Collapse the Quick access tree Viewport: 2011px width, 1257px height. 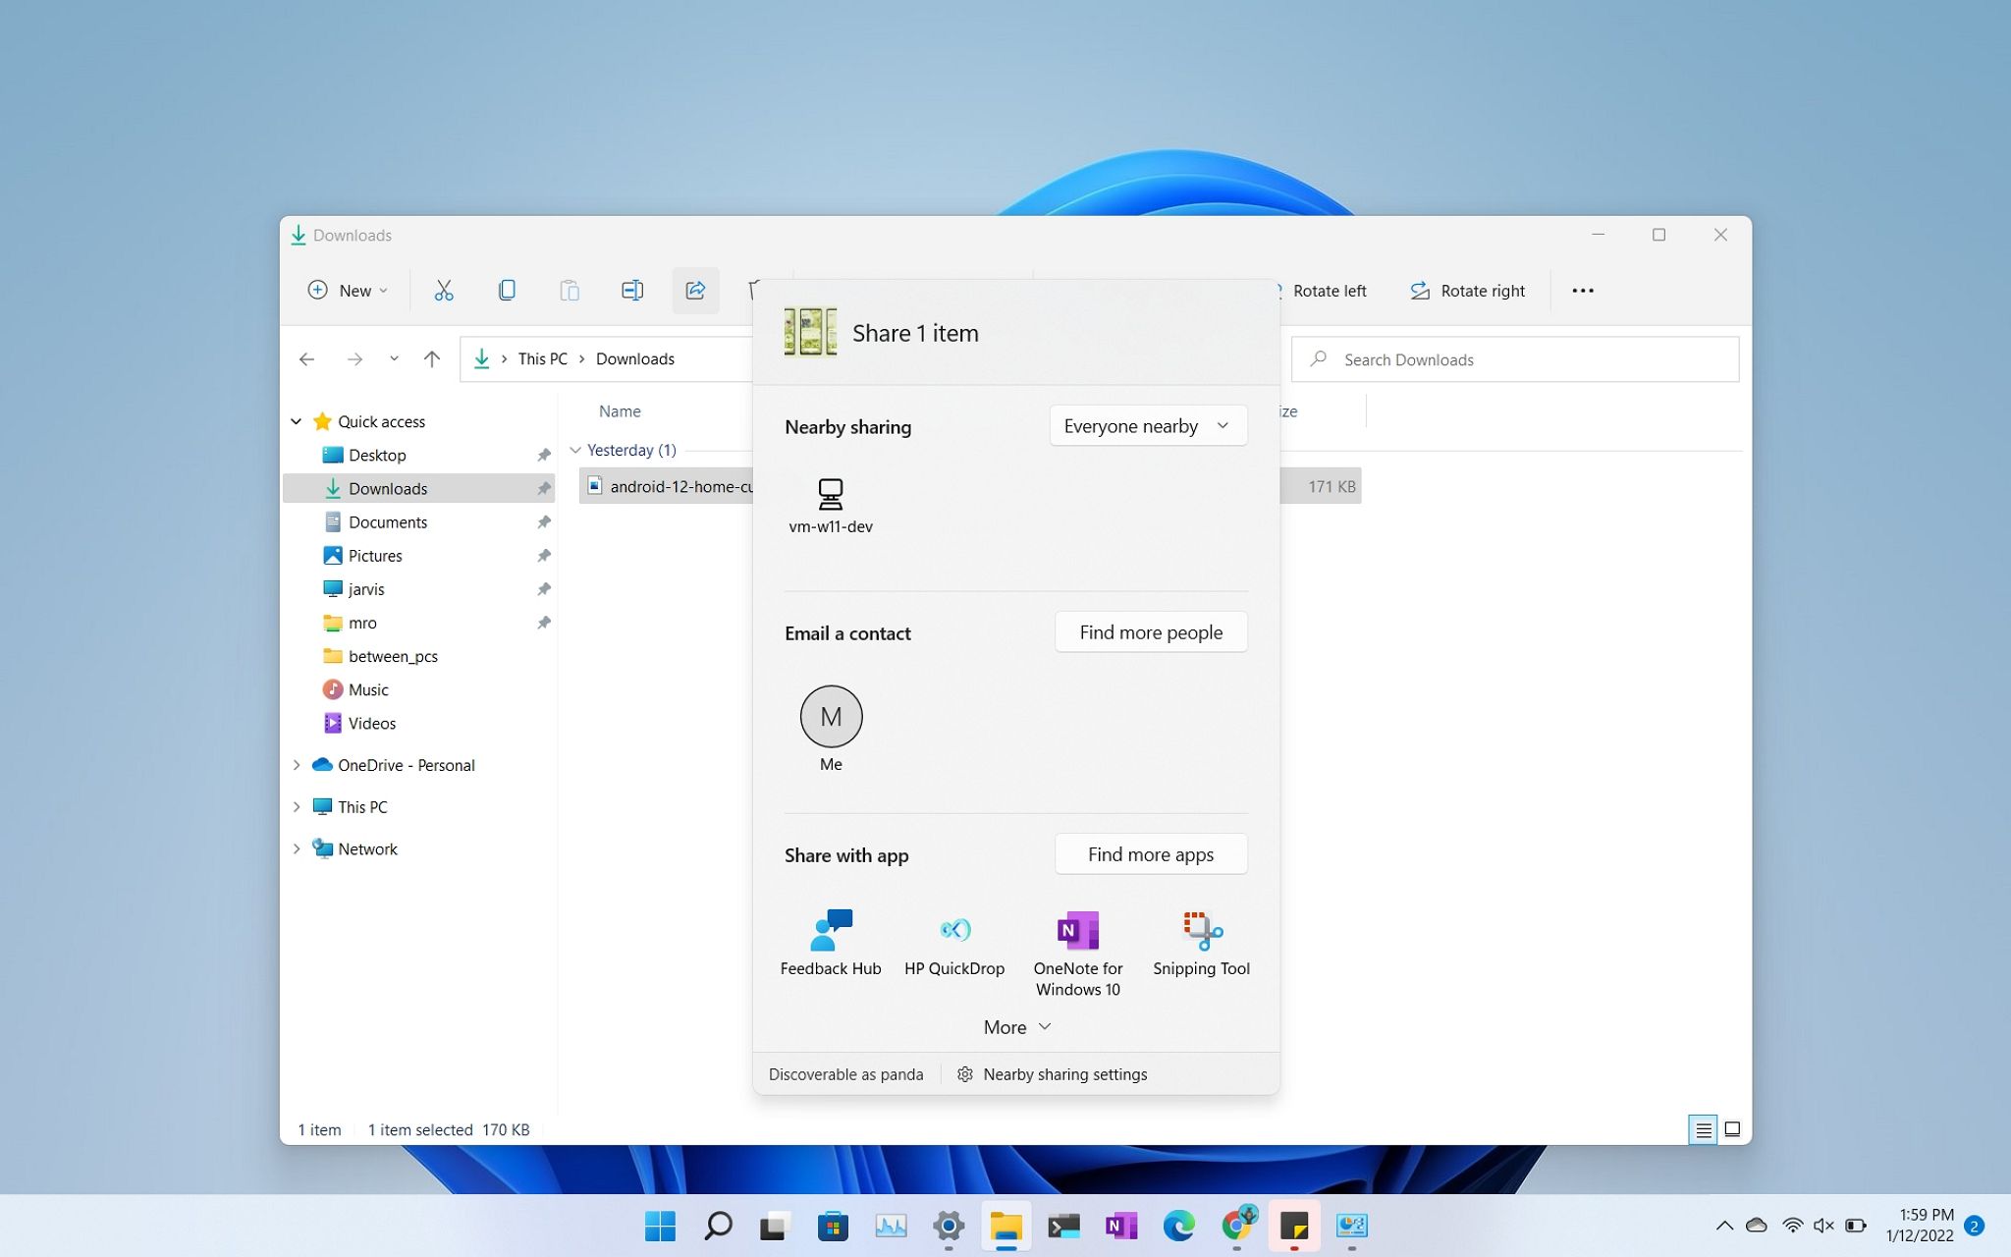pyautogui.click(x=297, y=421)
